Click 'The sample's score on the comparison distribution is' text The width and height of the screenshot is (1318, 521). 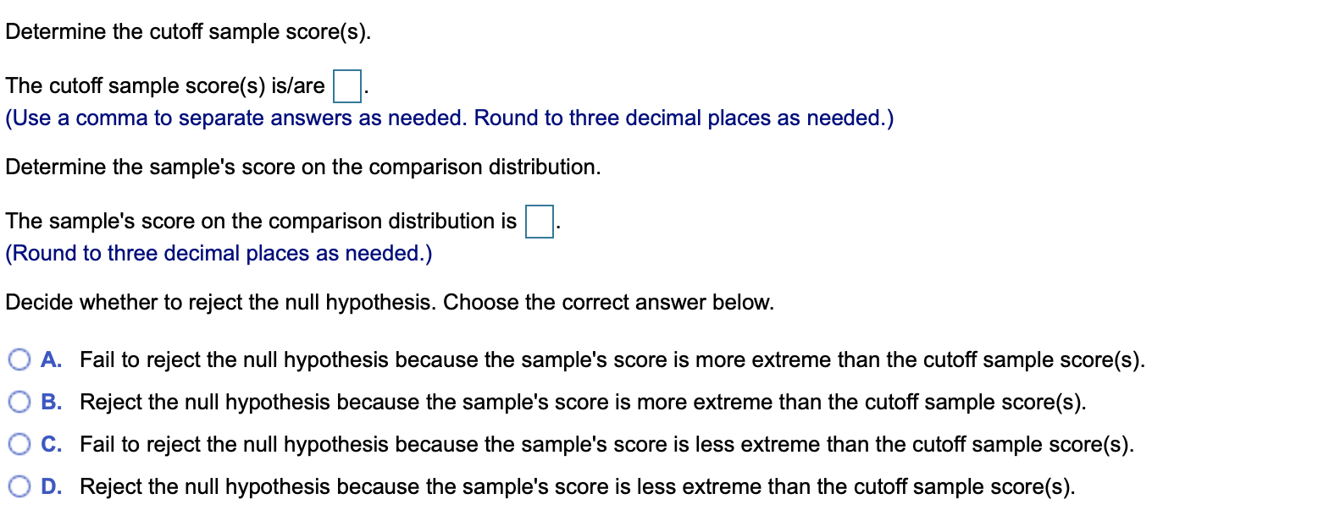pyautogui.click(x=259, y=221)
